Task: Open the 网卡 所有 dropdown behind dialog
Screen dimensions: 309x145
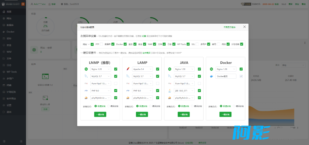Action: (293, 65)
